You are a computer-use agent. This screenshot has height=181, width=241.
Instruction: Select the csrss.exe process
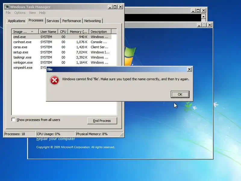[x=62, y=47]
